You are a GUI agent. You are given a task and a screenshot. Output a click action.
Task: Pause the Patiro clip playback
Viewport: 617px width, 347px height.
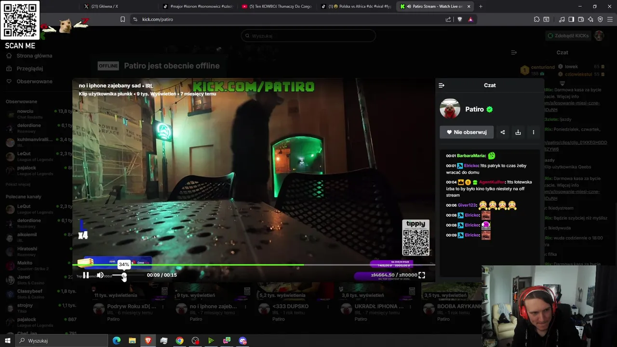(86, 275)
